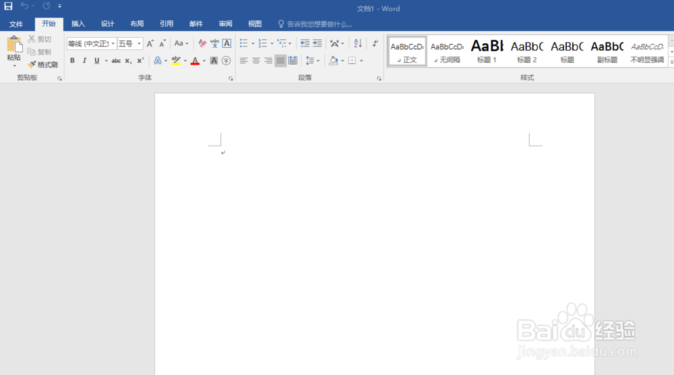Viewport: 674px width, 375px height.
Task: Apply bullet list
Action: [244, 43]
